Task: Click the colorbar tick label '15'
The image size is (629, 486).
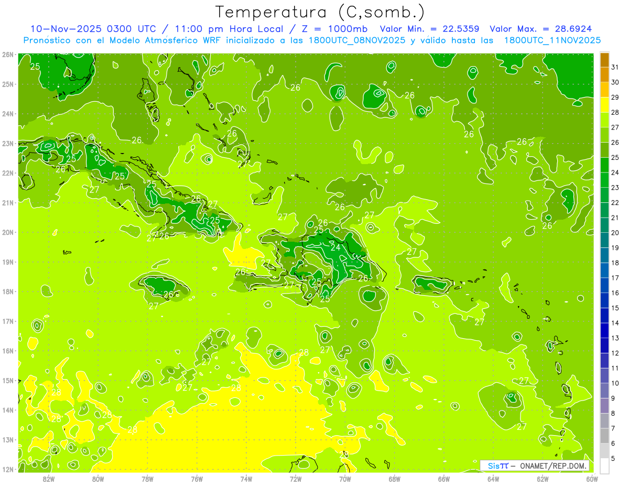Action: click(x=615, y=308)
